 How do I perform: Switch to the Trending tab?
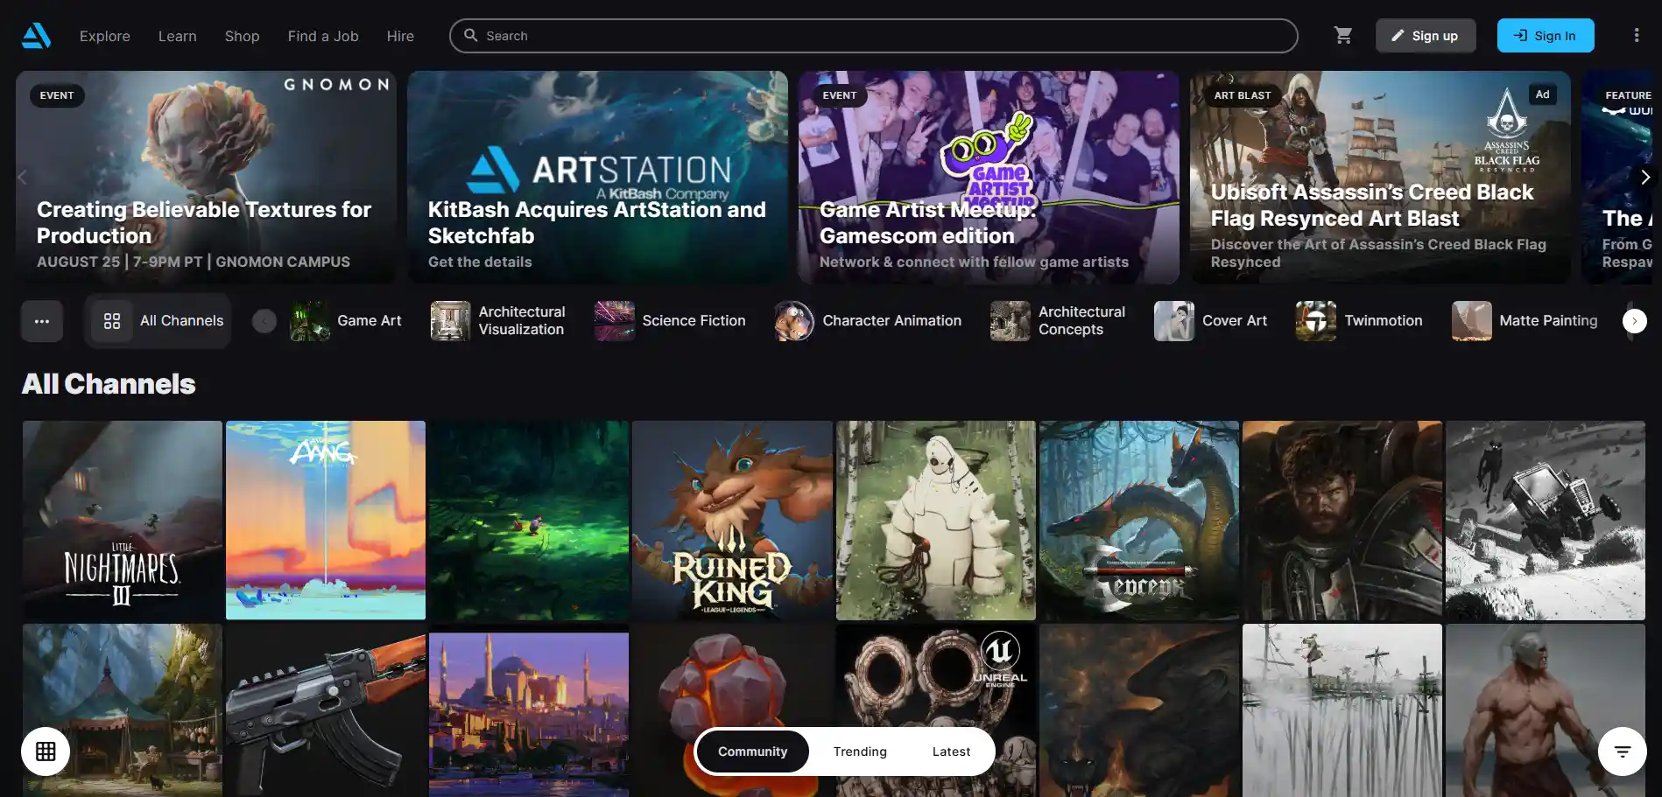[x=860, y=752]
